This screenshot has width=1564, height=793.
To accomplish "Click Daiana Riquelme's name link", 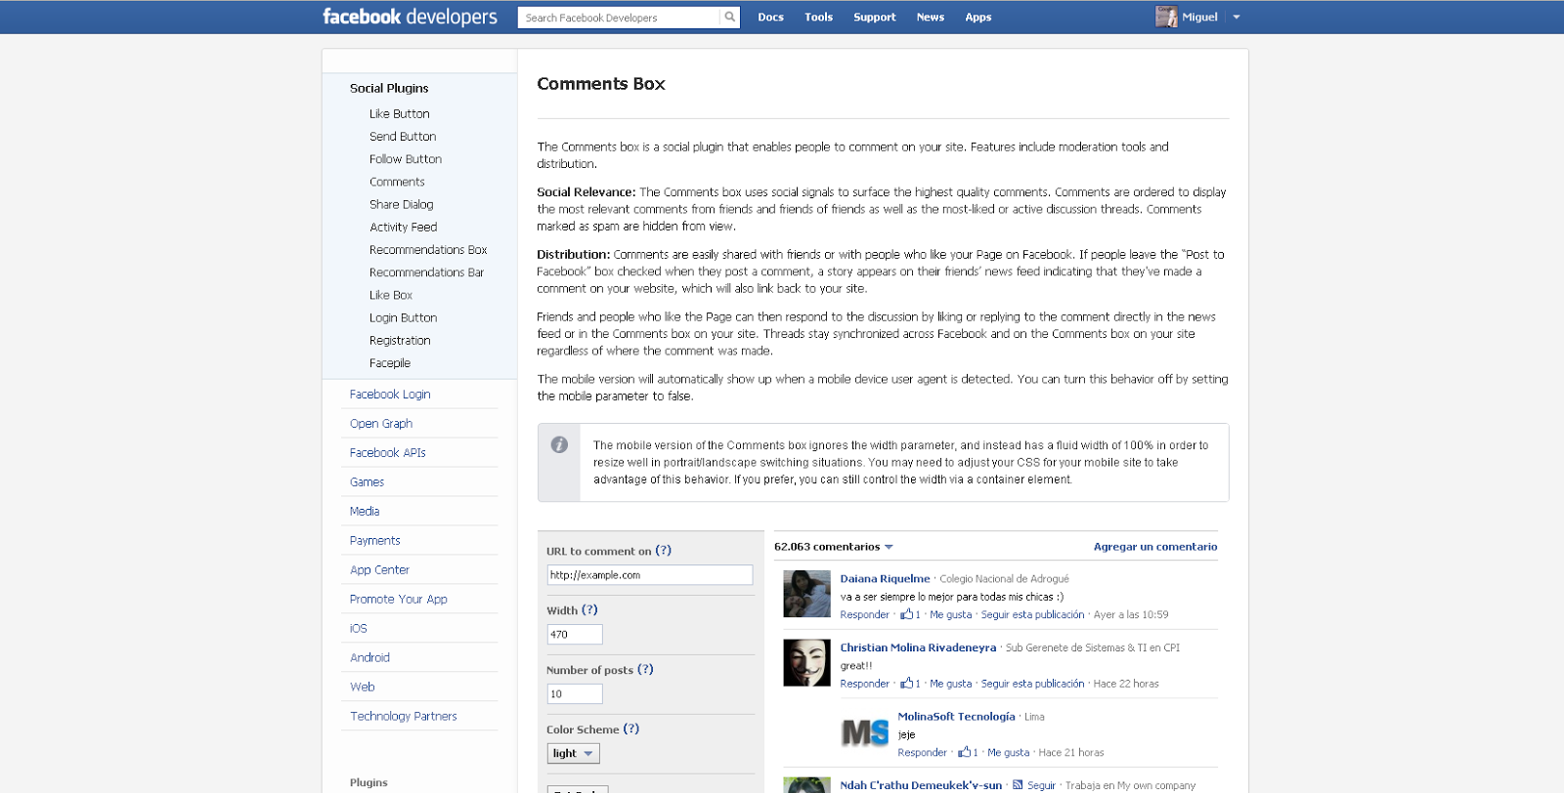I will coord(885,579).
